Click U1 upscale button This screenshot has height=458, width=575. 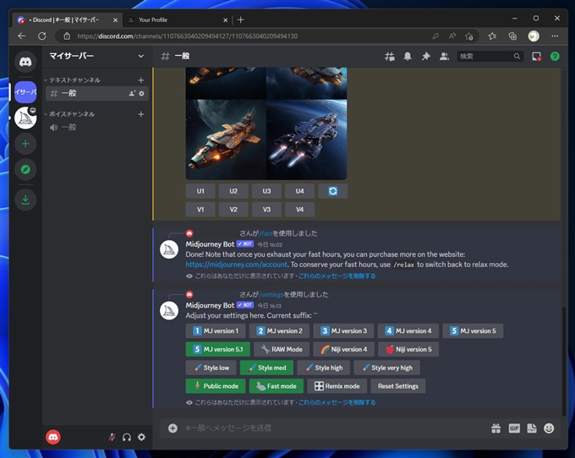pyautogui.click(x=200, y=191)
